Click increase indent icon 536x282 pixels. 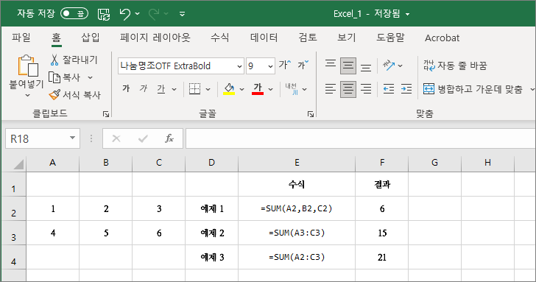406,89
